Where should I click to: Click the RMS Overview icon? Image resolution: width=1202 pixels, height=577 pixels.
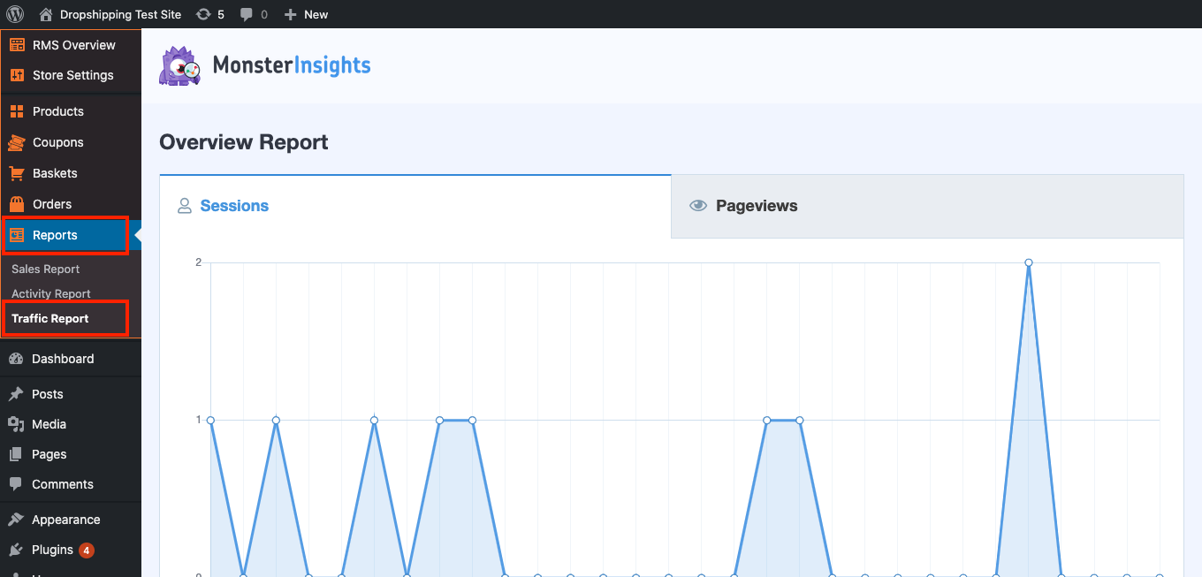tap(17, 45)
